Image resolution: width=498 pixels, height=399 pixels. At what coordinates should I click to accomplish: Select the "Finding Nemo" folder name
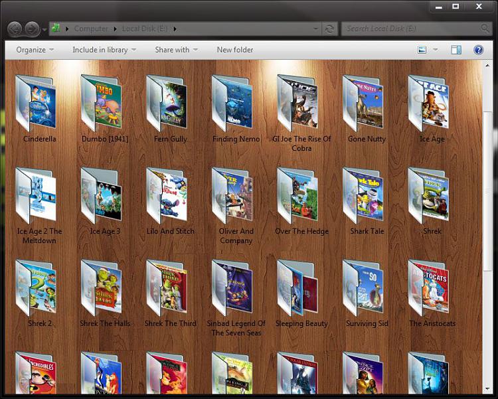point(236,139)
